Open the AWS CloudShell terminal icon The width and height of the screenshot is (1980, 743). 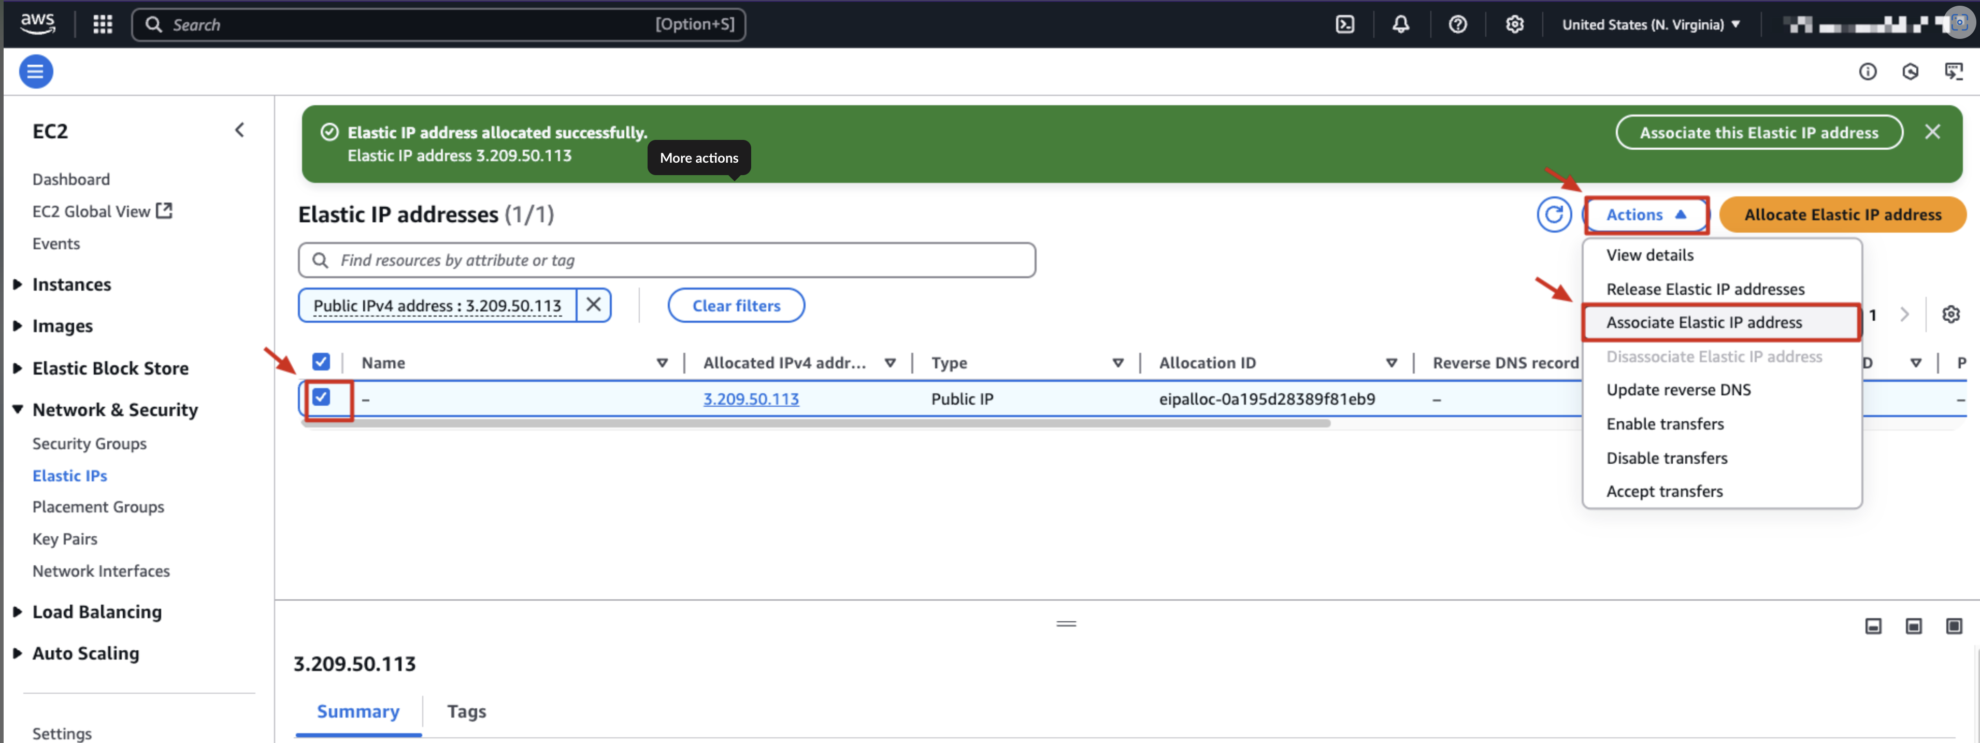(x=1345, y=24)
